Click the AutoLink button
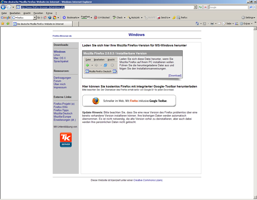Viewport: 257px width, 200px height. [134, 18]
